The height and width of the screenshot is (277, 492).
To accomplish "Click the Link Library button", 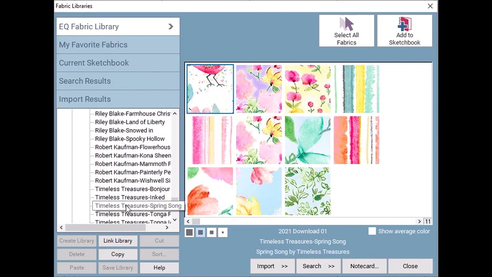I will pyautogui.click(x=118, y=241).
